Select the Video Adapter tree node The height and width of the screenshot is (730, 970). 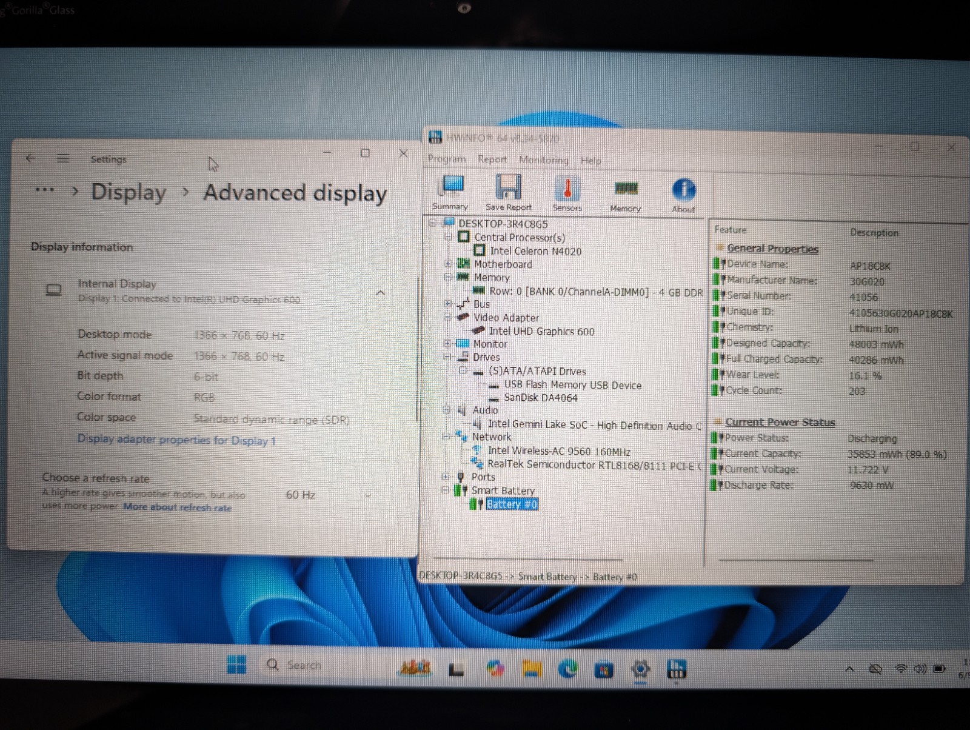(506, 318)
